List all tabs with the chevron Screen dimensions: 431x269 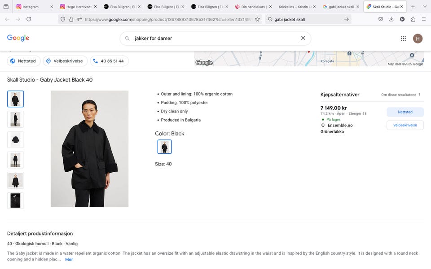425,7
